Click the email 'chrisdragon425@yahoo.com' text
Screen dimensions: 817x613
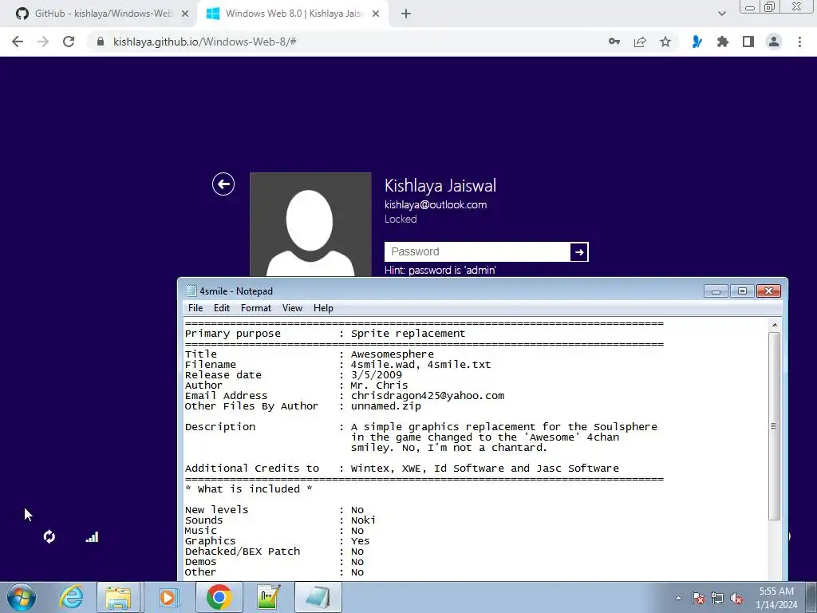pos(428,396)
